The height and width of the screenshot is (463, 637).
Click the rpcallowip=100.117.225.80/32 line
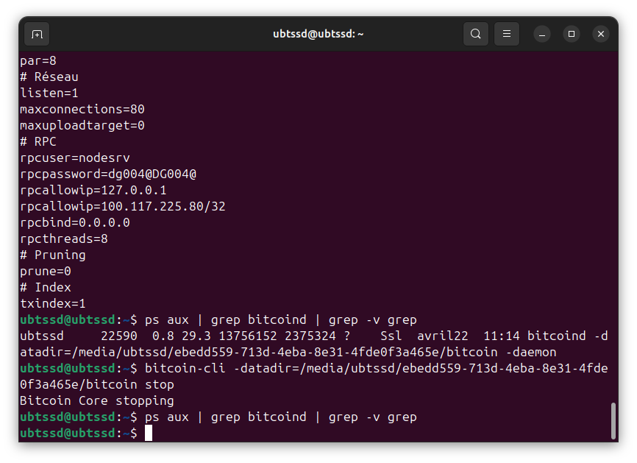(x=122, y=206)
